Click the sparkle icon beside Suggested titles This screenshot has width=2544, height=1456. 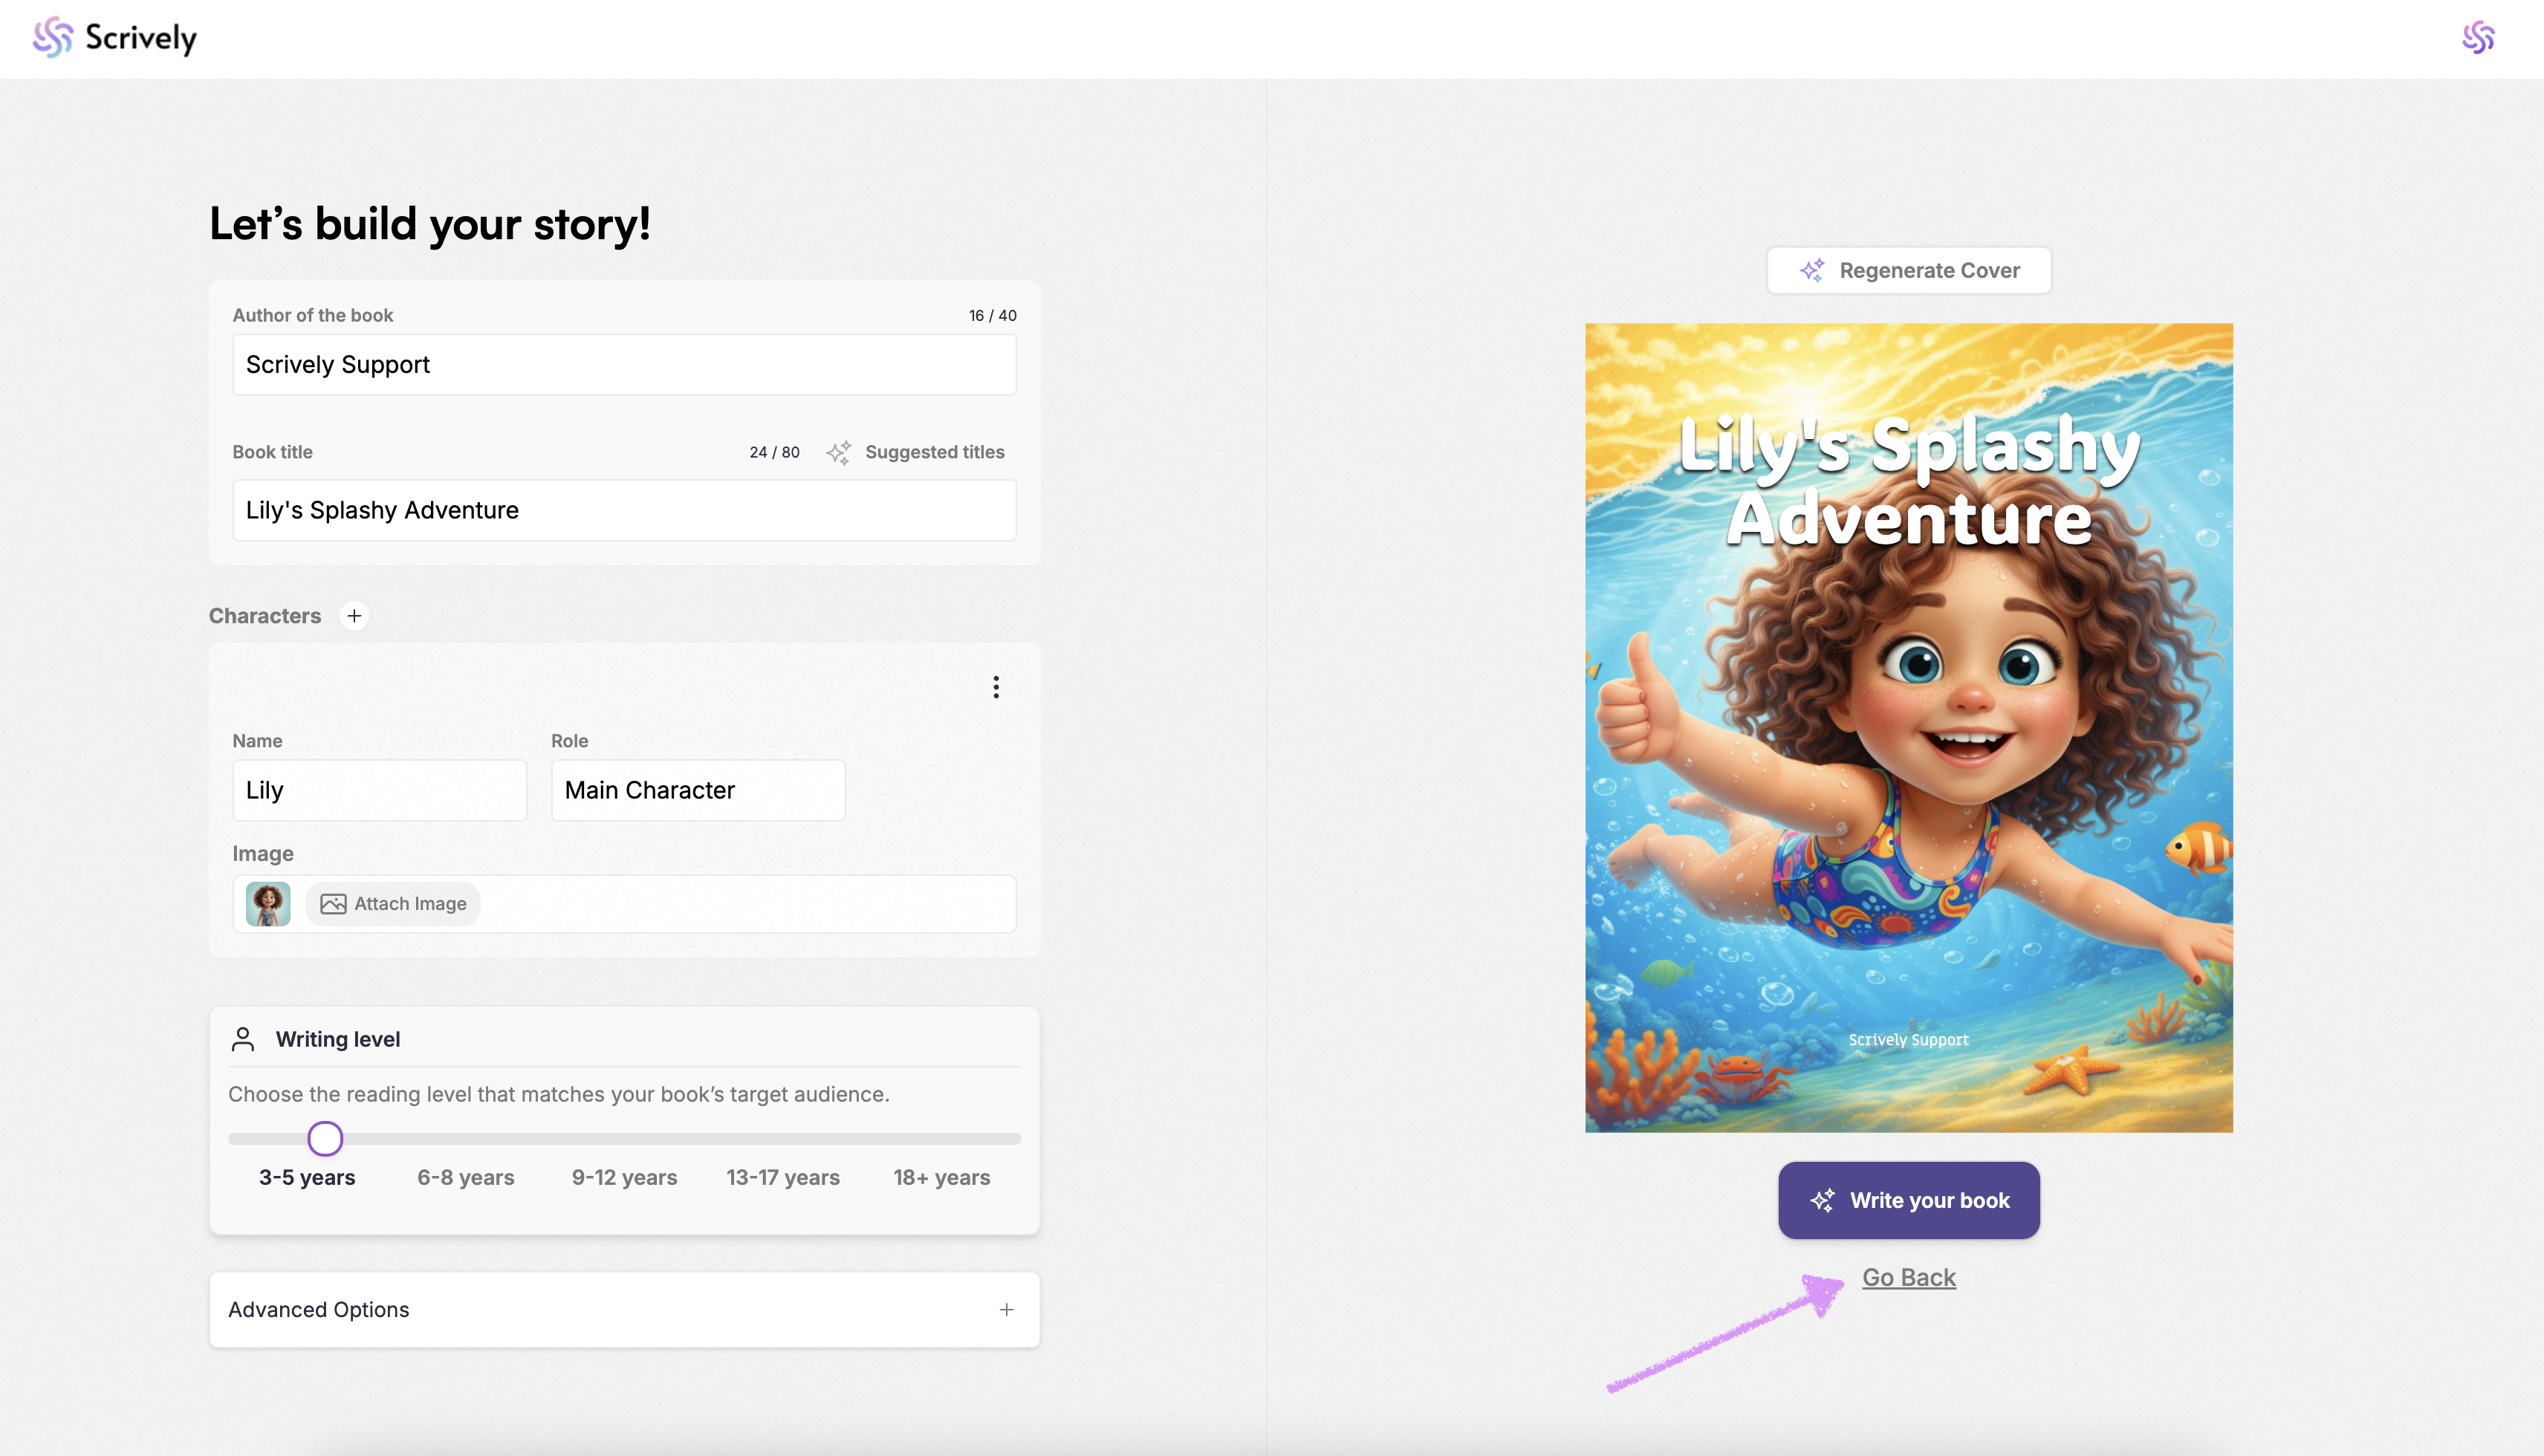[838, 452]
